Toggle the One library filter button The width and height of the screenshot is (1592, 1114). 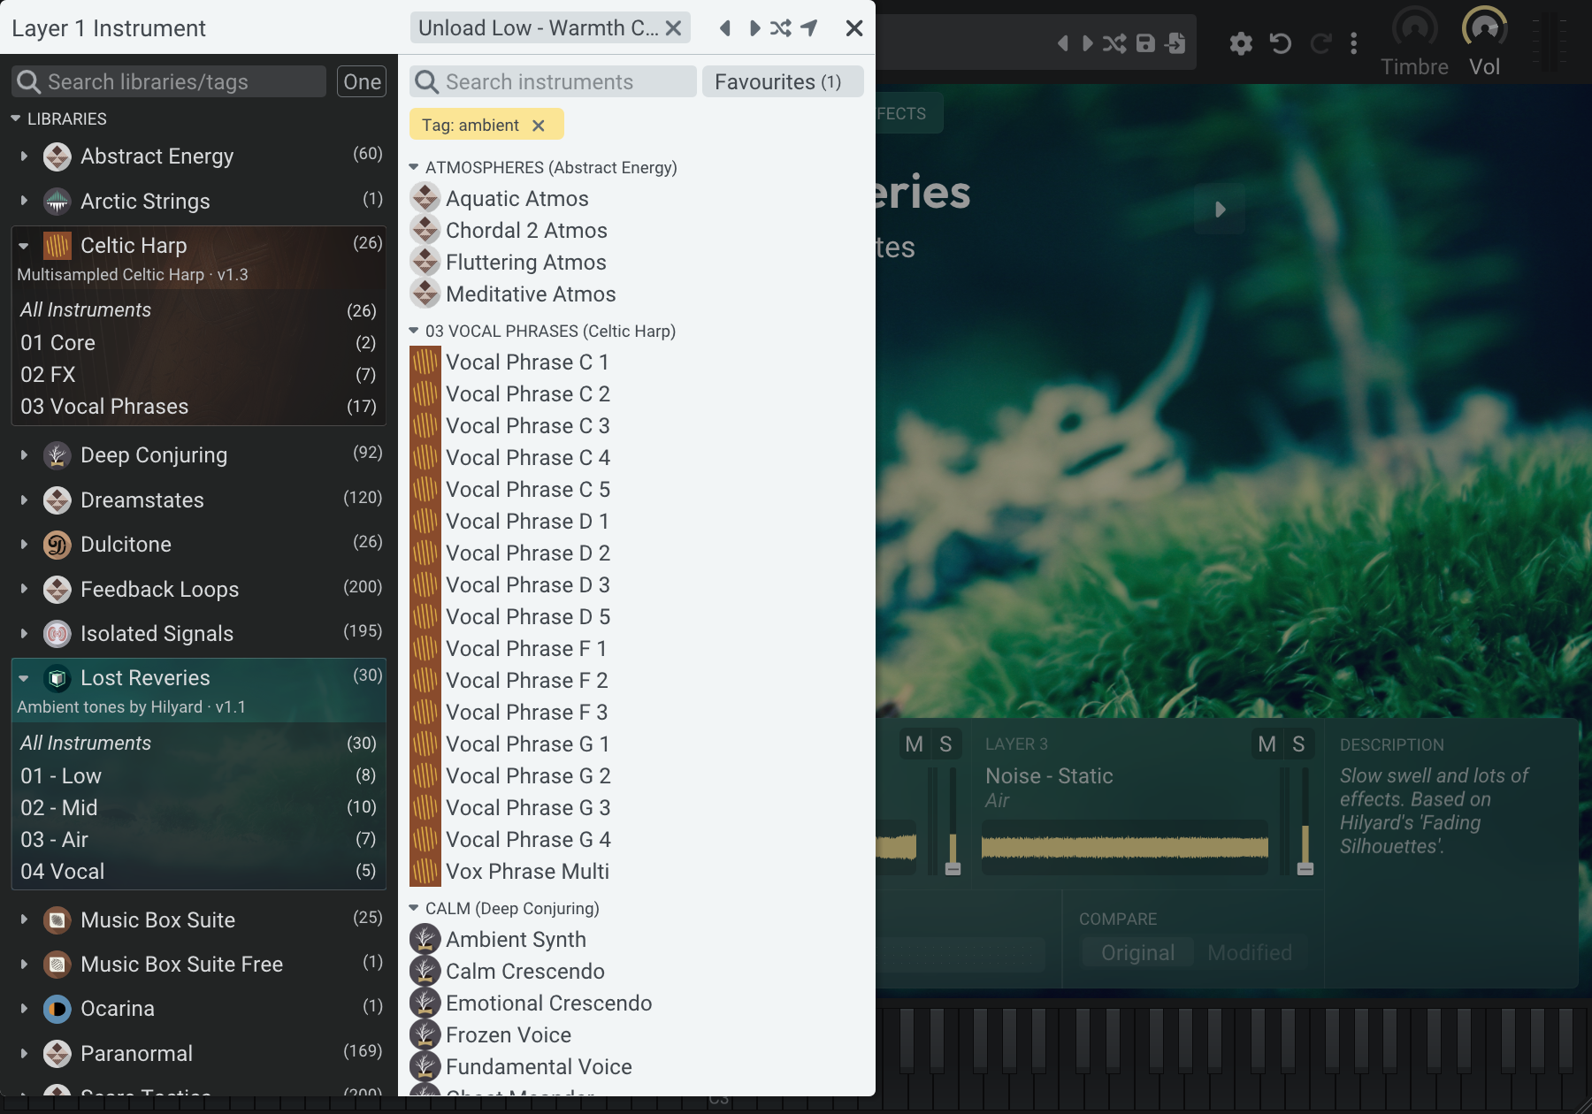[x=362, y=82]
